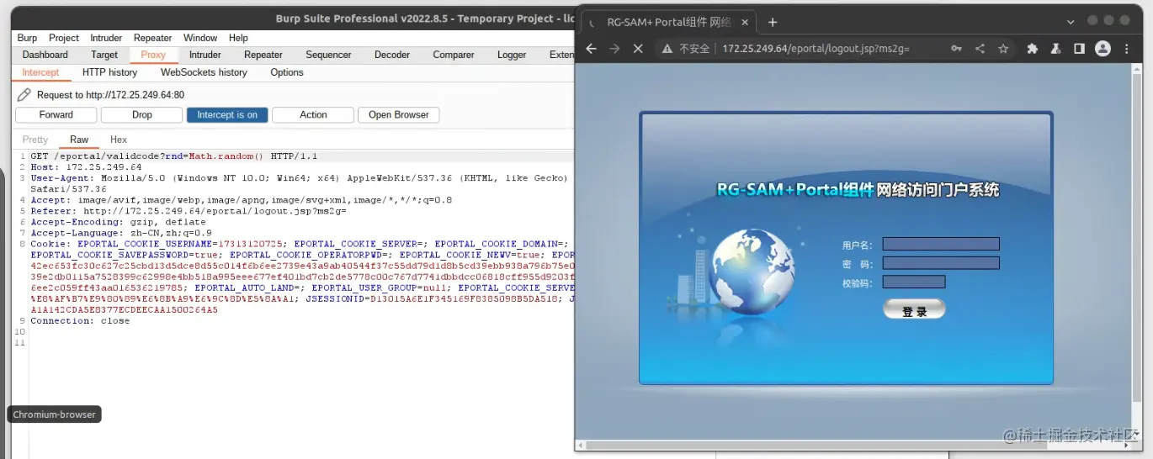Switch to the Repeater tool tab
This screenshot has width=1153, height=459.
[x=263, y=55]
